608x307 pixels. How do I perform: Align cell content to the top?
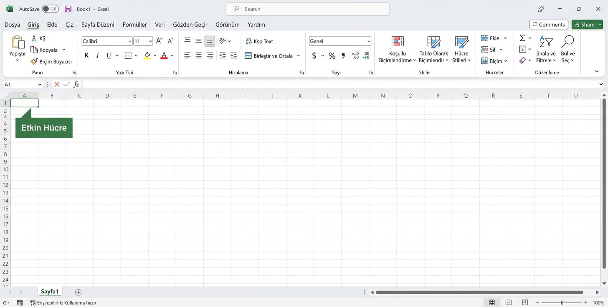point(187,41)
